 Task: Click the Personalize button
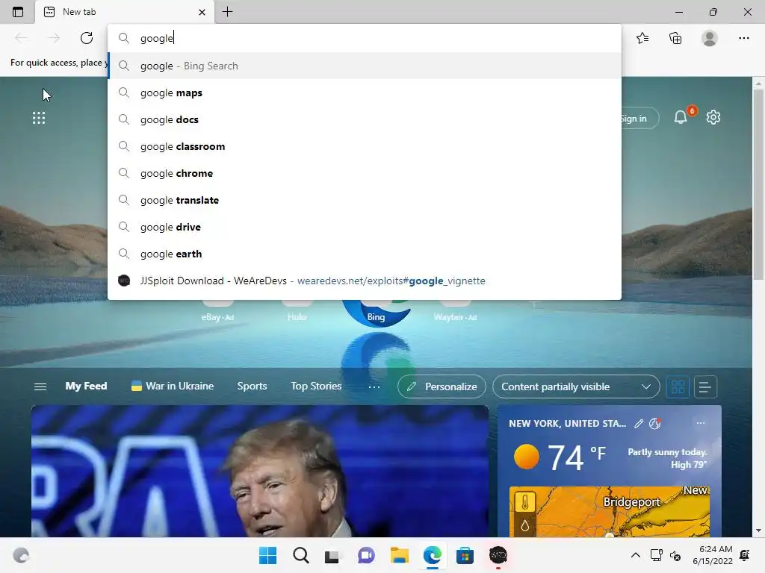[x=442, y=386]
